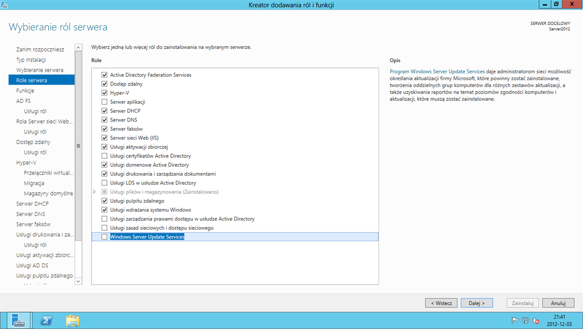This screenshot has width=583, height=329.
Task: Check Usługi LDS w usłudze Active Directory
Action: tap(105, 183)
